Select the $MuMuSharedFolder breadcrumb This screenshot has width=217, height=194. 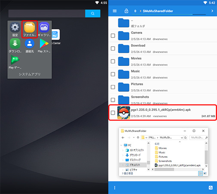pyautogui.click(x=158, y=11)
